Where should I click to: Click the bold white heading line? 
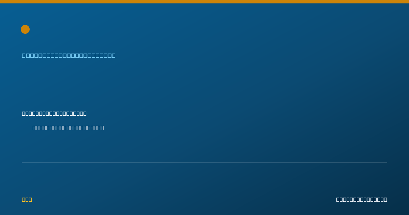[x=54, y=113]
